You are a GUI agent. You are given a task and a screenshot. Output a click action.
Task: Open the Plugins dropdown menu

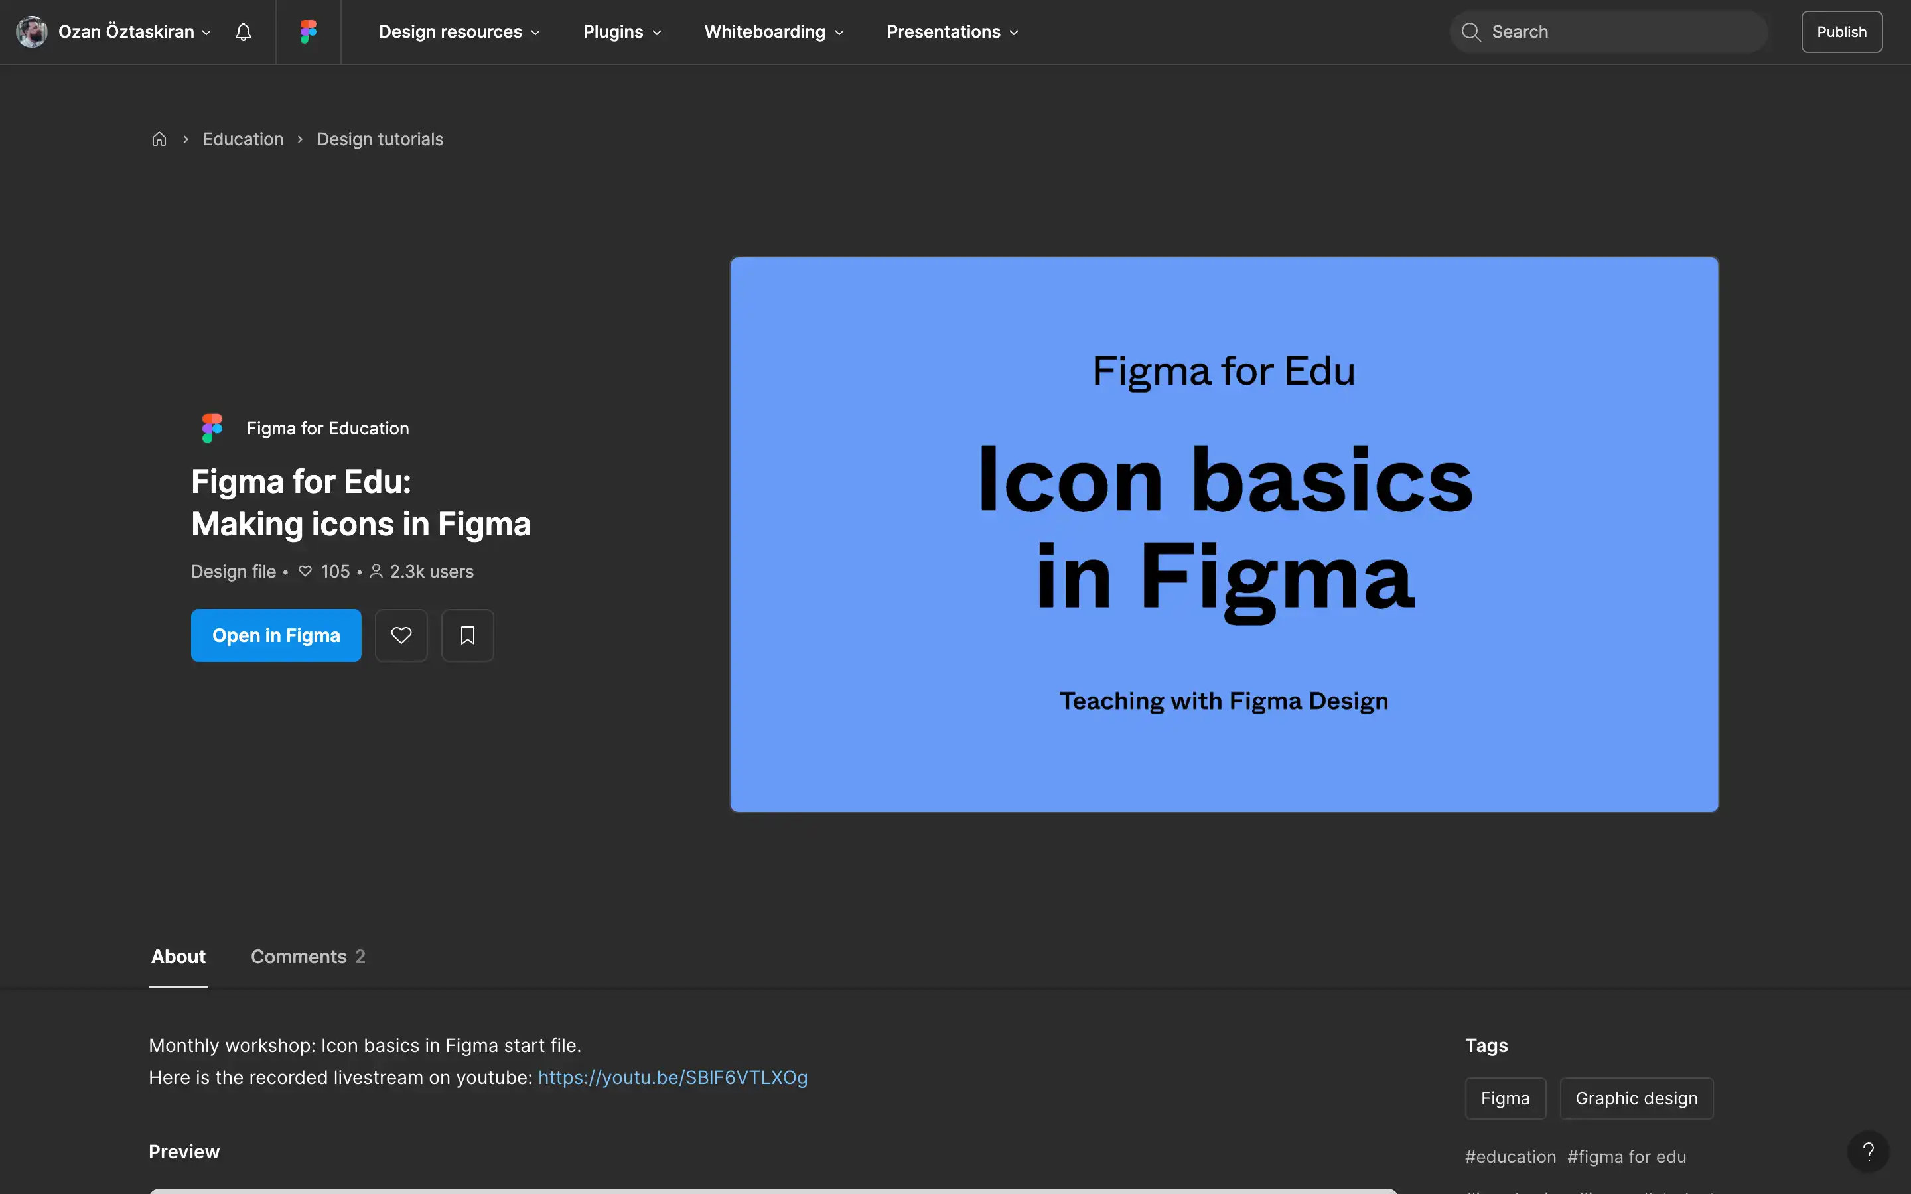pyautogui.click(x=622, y=32)
